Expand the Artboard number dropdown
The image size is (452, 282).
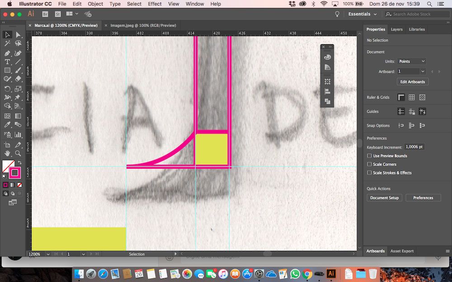click(423, 71)
